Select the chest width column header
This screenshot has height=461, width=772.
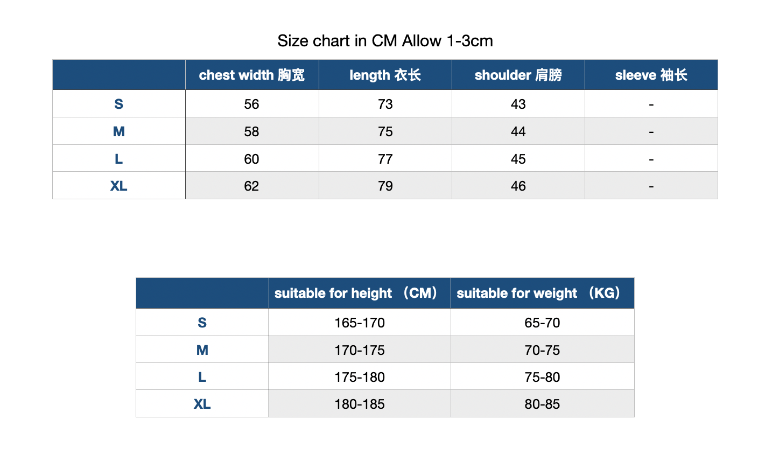(x=252, y=75)
